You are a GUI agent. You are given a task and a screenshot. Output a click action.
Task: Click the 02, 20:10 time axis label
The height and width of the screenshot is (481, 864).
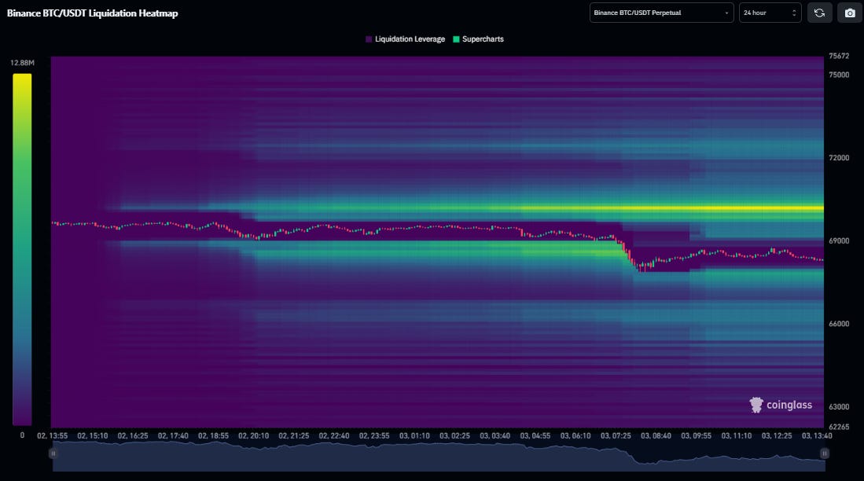click(x=253, y=436)
